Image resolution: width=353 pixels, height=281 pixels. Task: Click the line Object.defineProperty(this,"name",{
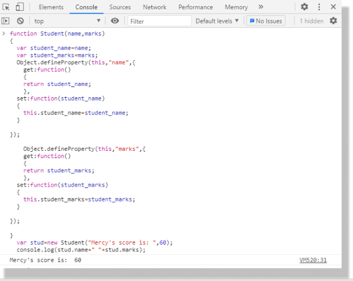(x=76, y=63)
